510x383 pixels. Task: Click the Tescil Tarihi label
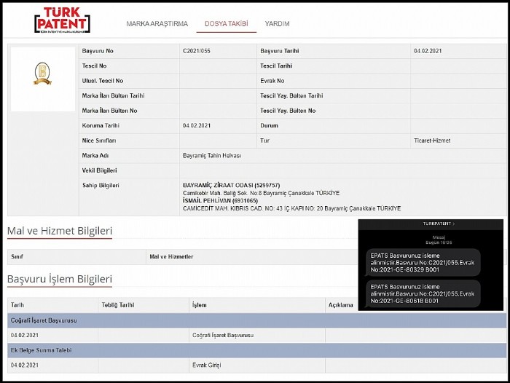pyautogui.click(x=276, y=66)
